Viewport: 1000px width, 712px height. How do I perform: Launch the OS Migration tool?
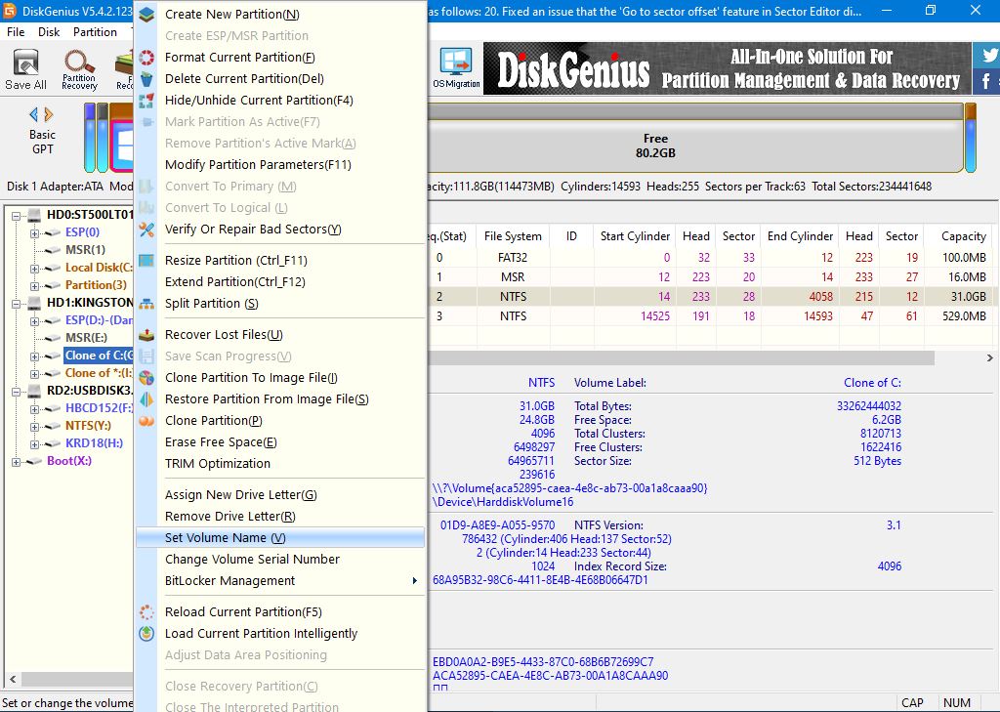click(456, 68)
